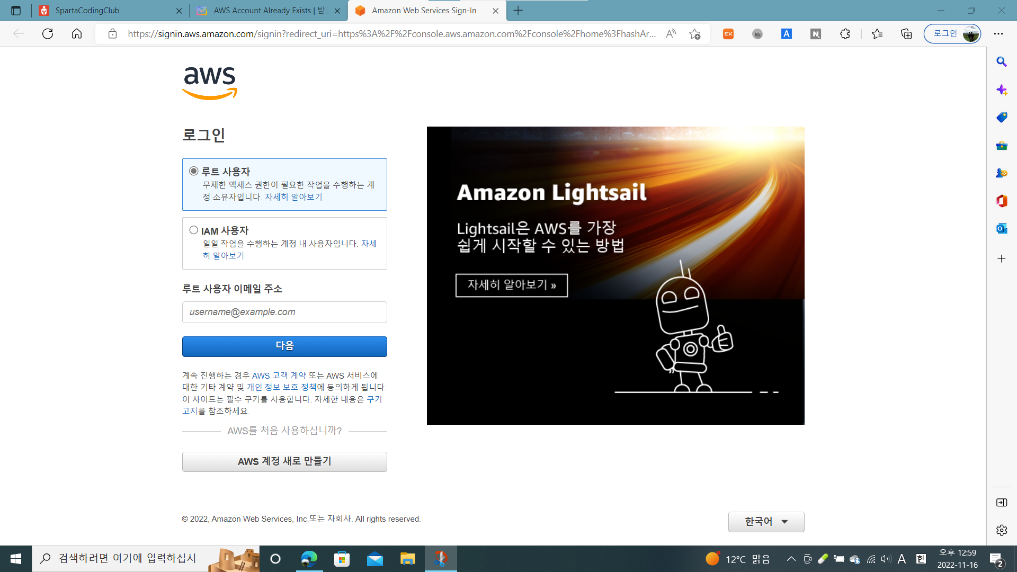
Task: Click the taskbar clock and date
Action: coord(958,559)
